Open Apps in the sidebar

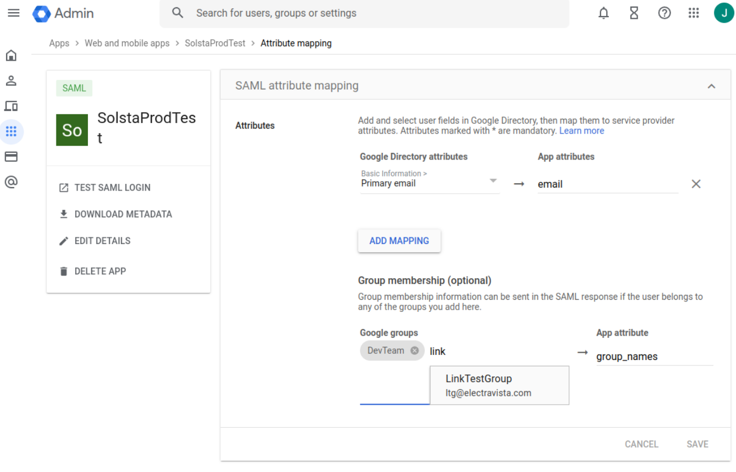11,131
